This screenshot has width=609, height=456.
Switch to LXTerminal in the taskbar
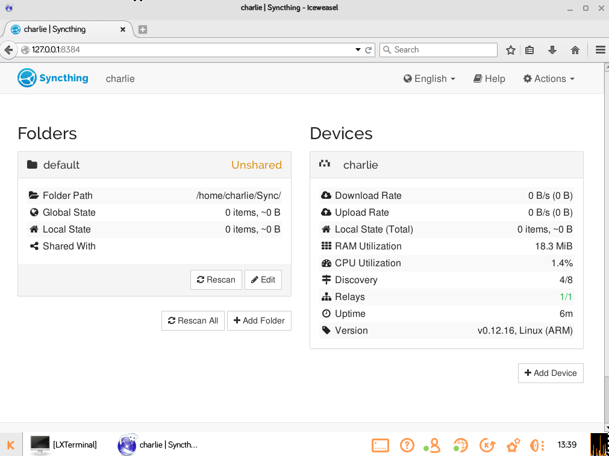coord(64,445)
